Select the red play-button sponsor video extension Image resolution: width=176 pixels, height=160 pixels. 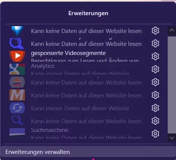pos(17,56)
